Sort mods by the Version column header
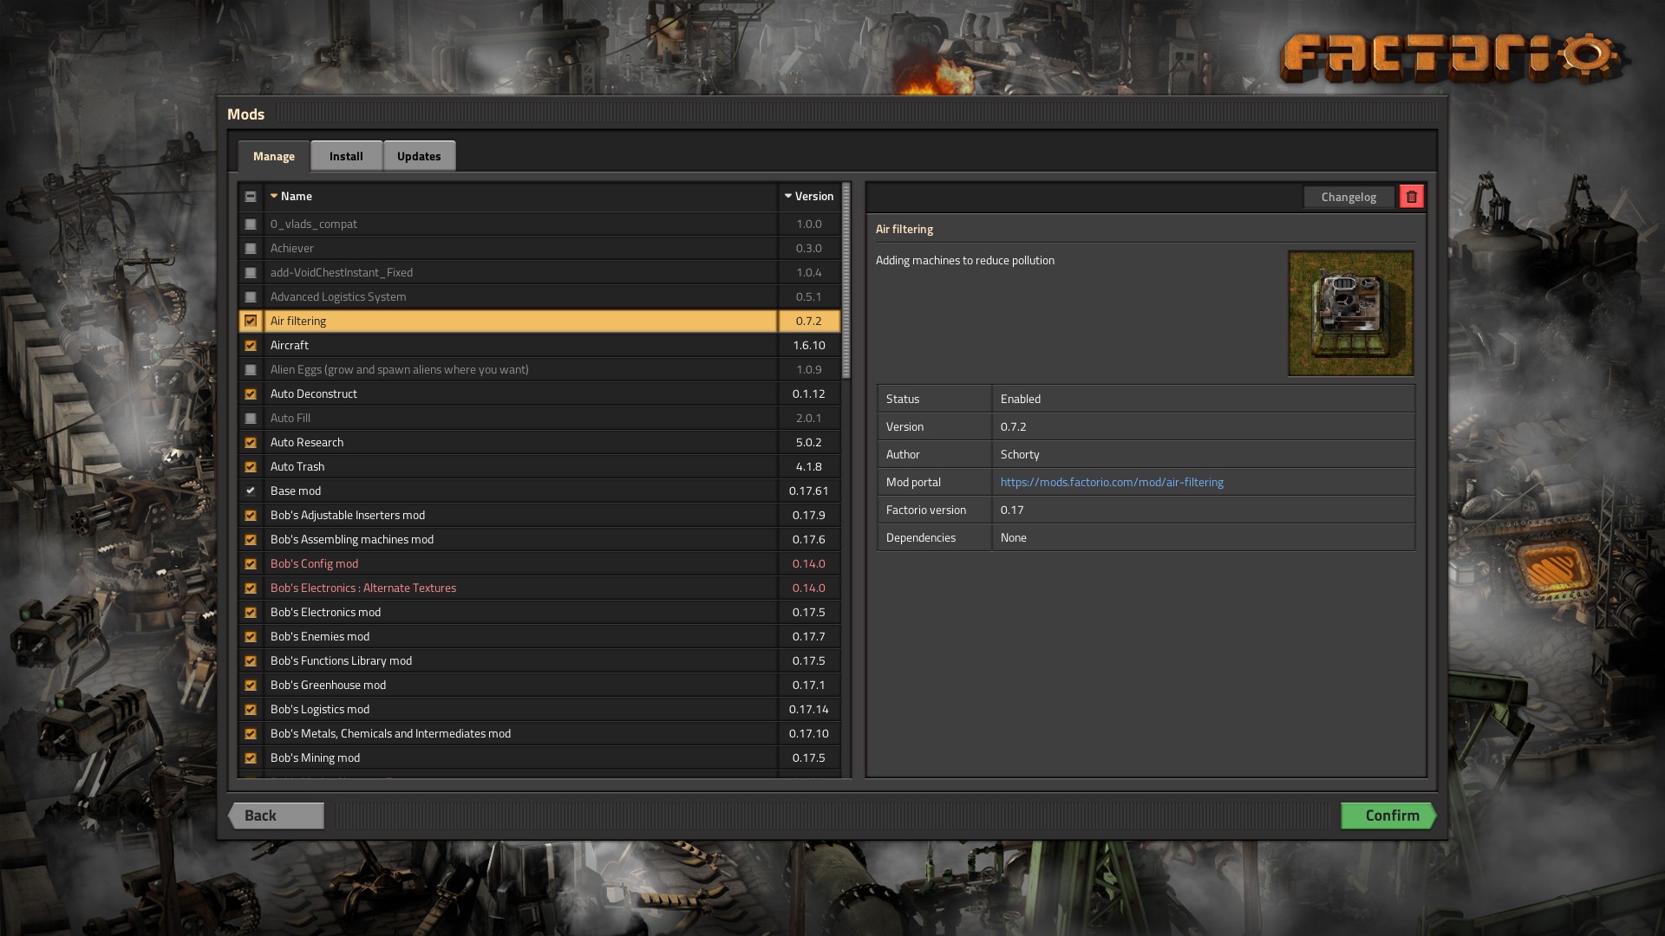The width and height of the screenshot is (1665, 936). coord(809,197)
